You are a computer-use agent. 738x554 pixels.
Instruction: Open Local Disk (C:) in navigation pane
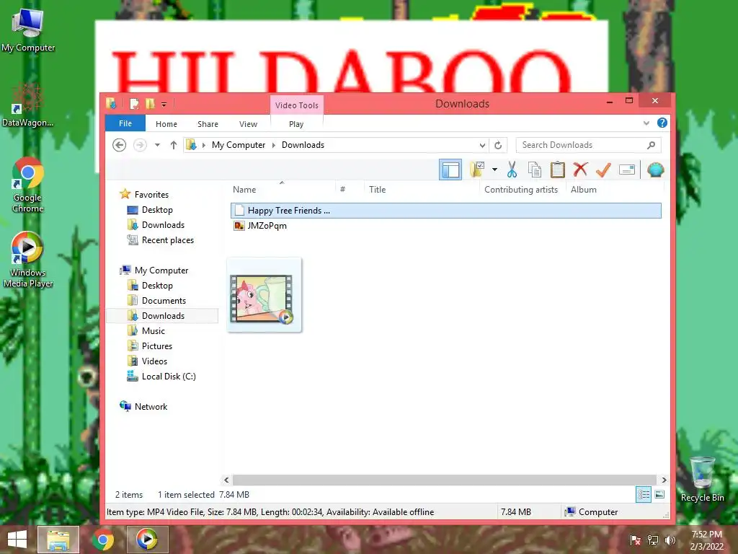(x=169, y=377)
